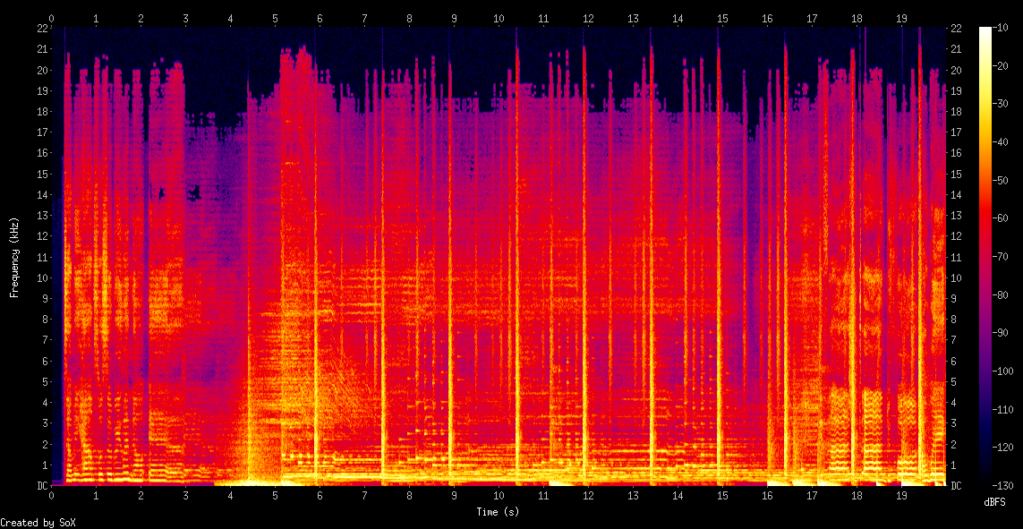The height and width of the screenshot is (529, 1023).
Task: Click the 1 kHz tick on the left frequency axis
Action: 45,465
